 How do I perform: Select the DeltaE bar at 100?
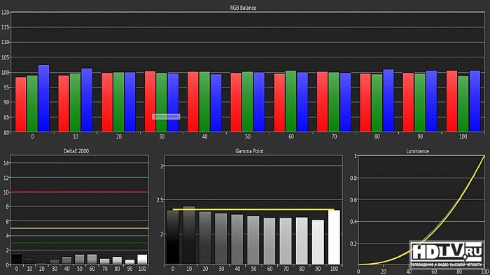pyautogui.click(x=142, y=260)
